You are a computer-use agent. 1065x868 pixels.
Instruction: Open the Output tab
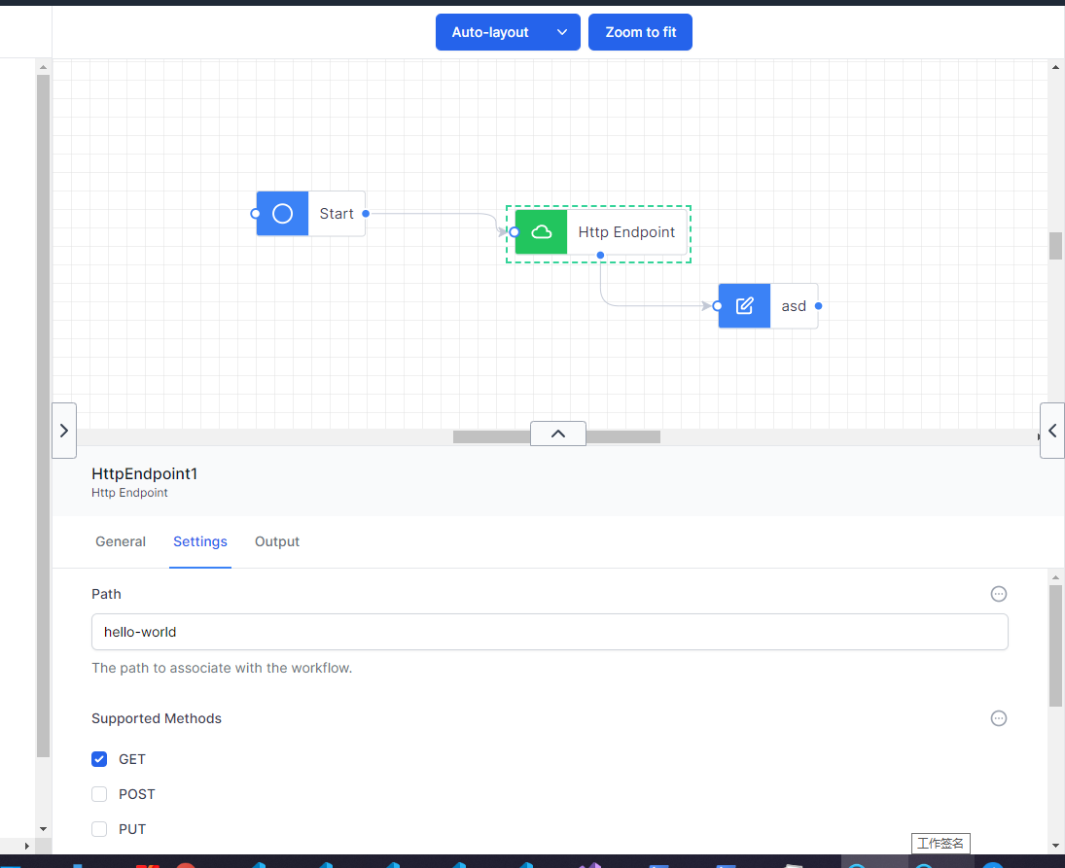(276, 541)
